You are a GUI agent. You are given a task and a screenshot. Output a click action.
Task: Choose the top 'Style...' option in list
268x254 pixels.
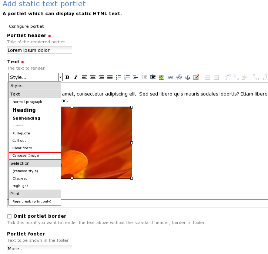click(x=35, y=86)
